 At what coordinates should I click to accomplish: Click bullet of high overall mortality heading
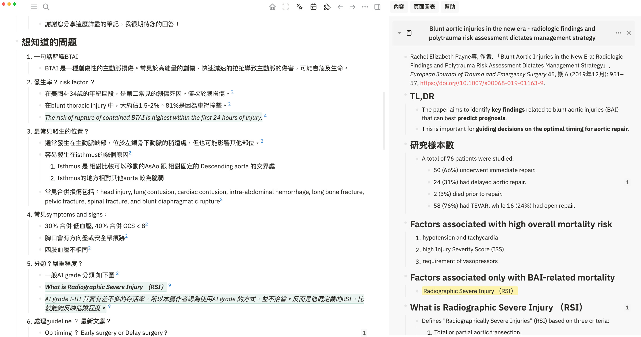tap(406, 223)
